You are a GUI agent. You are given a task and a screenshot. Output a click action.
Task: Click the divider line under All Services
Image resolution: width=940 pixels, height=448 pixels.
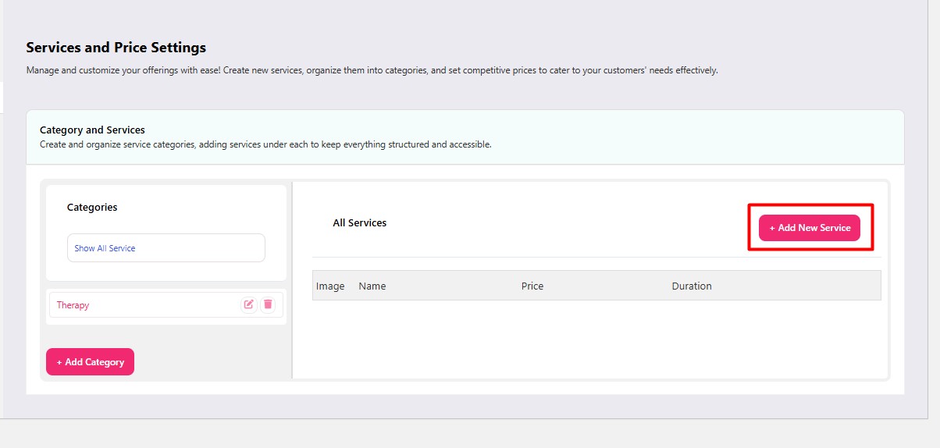pos(596,257)
